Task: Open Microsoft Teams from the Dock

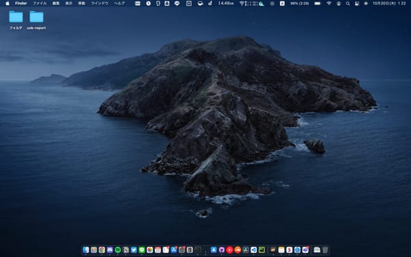Action: (x=306, y=250)
